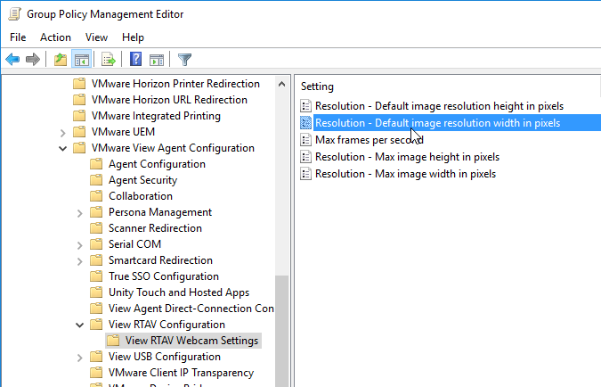The image size is (601, 387).
Task: Go back with the blue arrow
Action: pyautogui.click(x=12, y=60)
